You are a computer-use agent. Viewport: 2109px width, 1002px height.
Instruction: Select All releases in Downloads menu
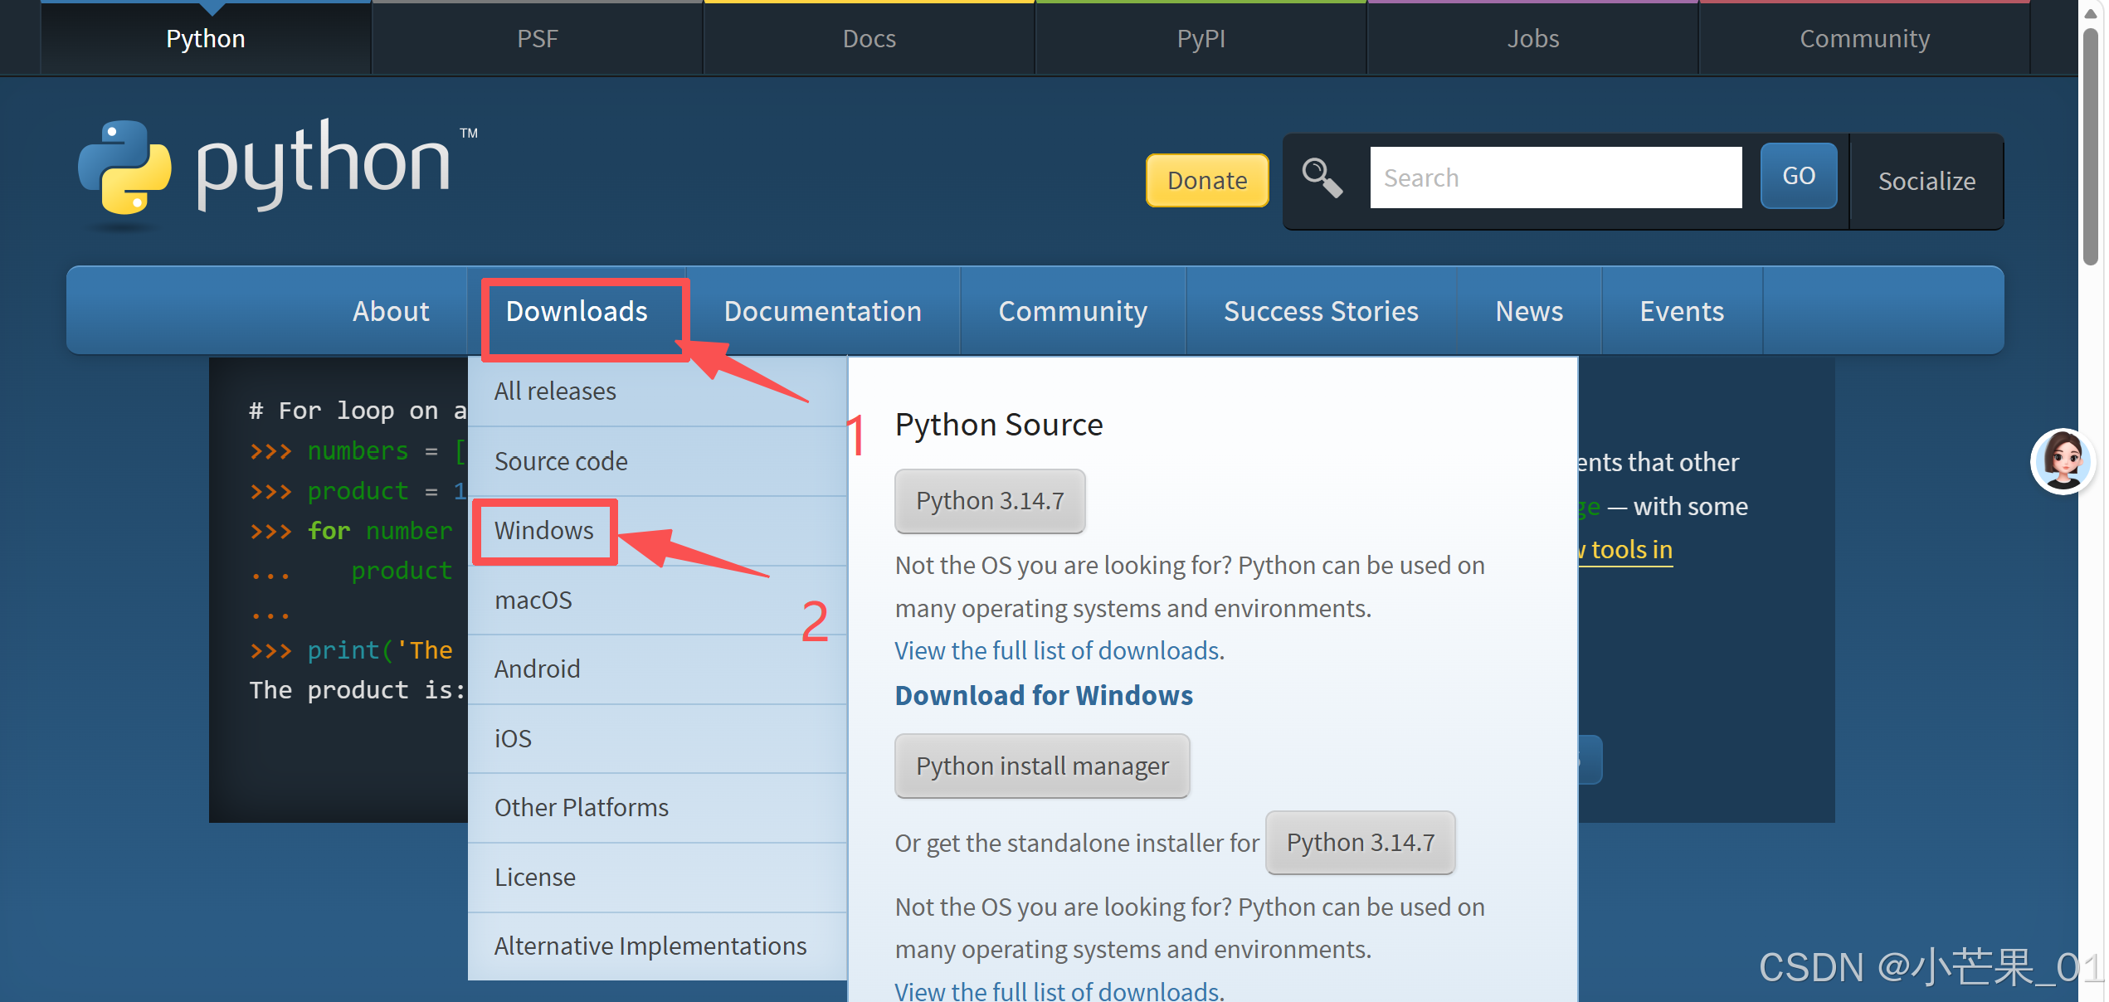(x=657, y=392)
